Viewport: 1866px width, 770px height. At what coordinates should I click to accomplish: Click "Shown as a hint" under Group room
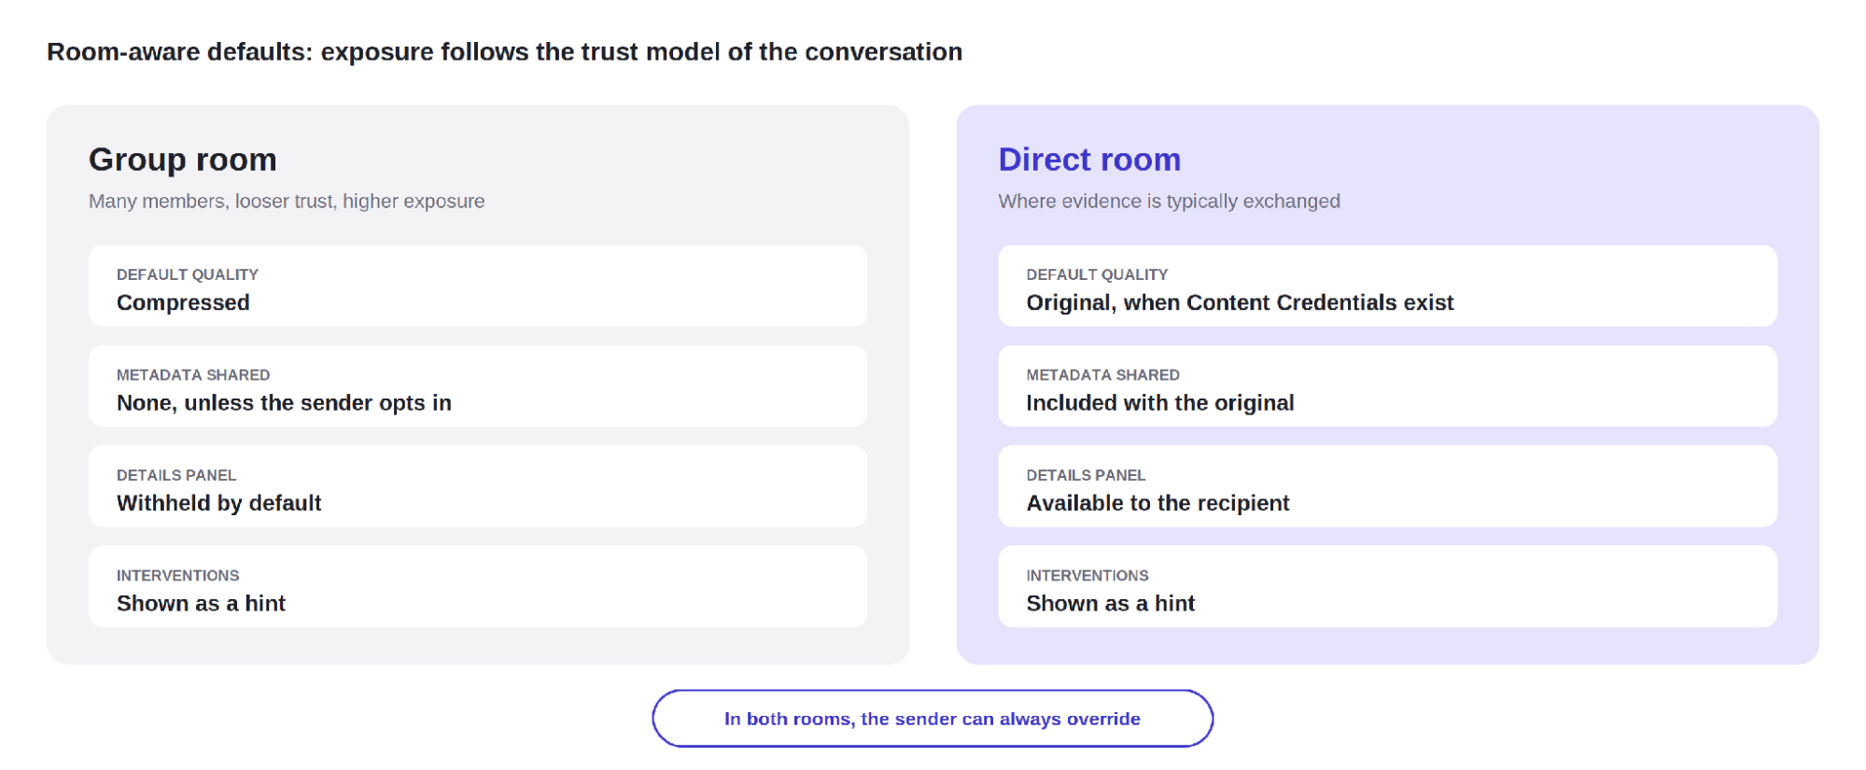201,604
